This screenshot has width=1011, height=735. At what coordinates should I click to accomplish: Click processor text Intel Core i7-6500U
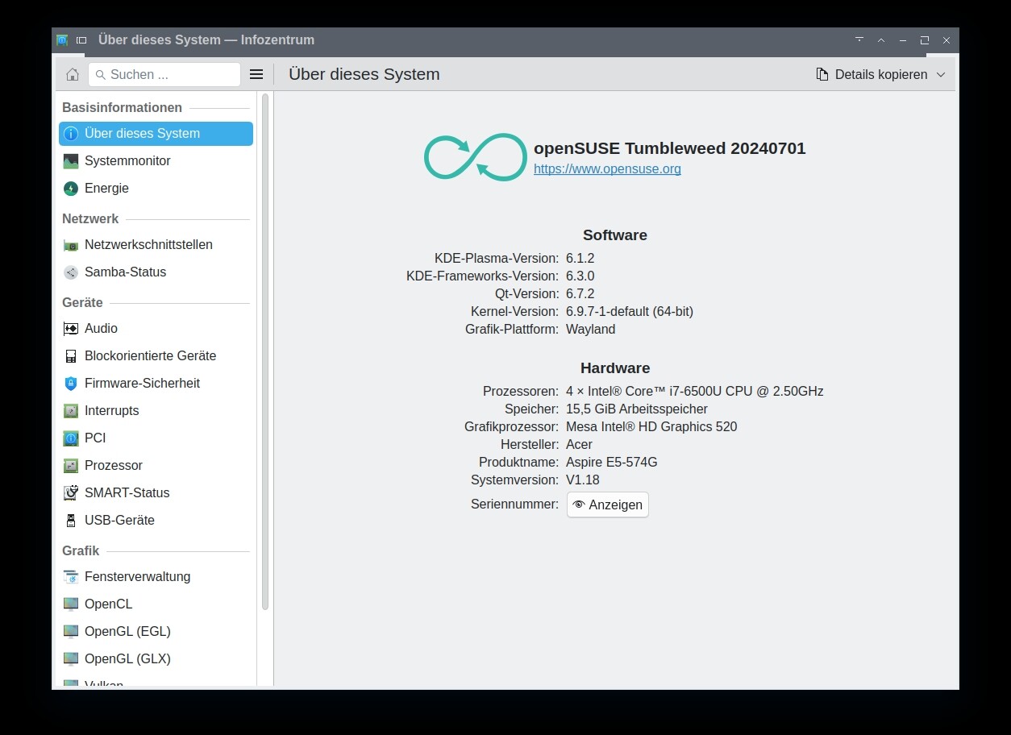click(x=695, y=392)
